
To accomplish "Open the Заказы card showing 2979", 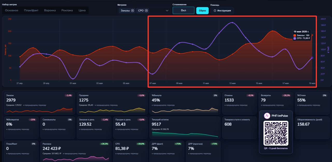I will (x=39, y=103).
